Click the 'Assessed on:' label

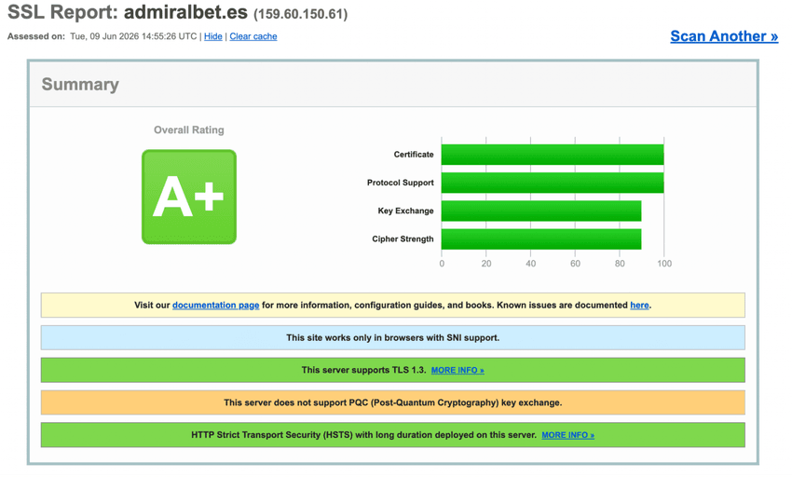click(x=35, y=36)
